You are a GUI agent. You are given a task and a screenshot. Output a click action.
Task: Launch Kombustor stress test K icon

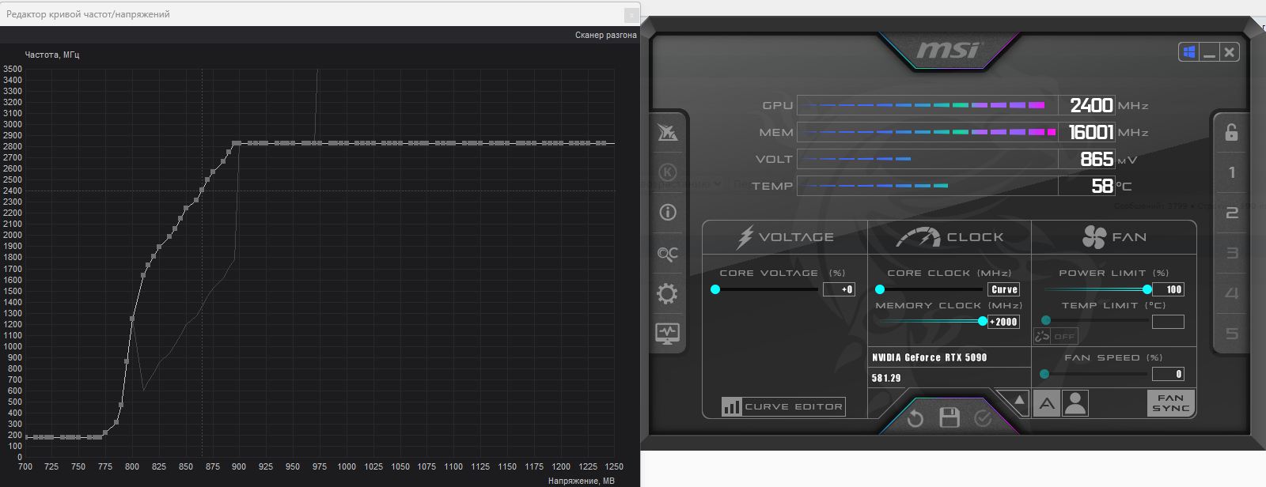point(668,172)
